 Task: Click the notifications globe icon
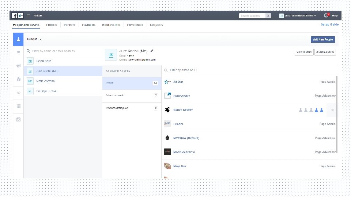[x=326, y=15]
